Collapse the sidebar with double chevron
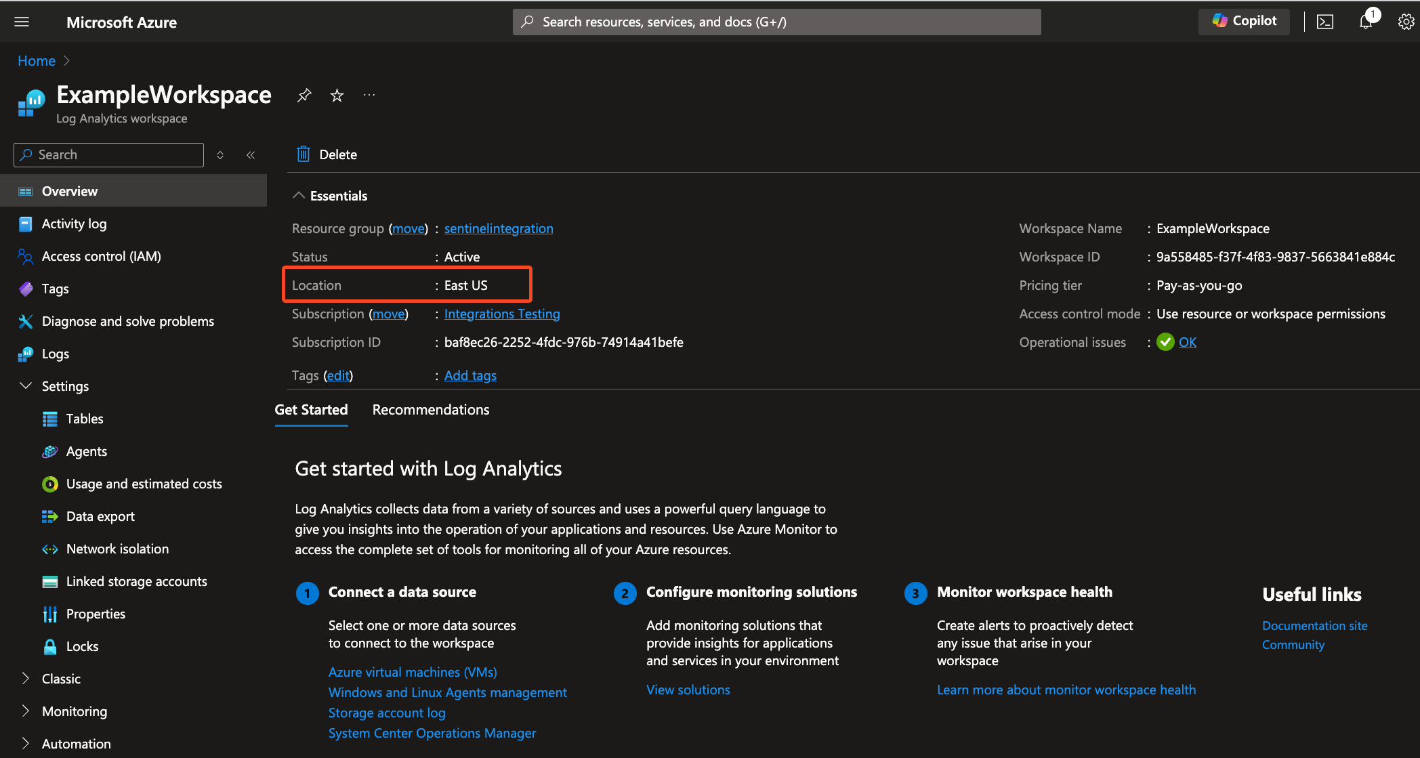1420x758 pixels. pyautogui.click(x=251, y=155)
